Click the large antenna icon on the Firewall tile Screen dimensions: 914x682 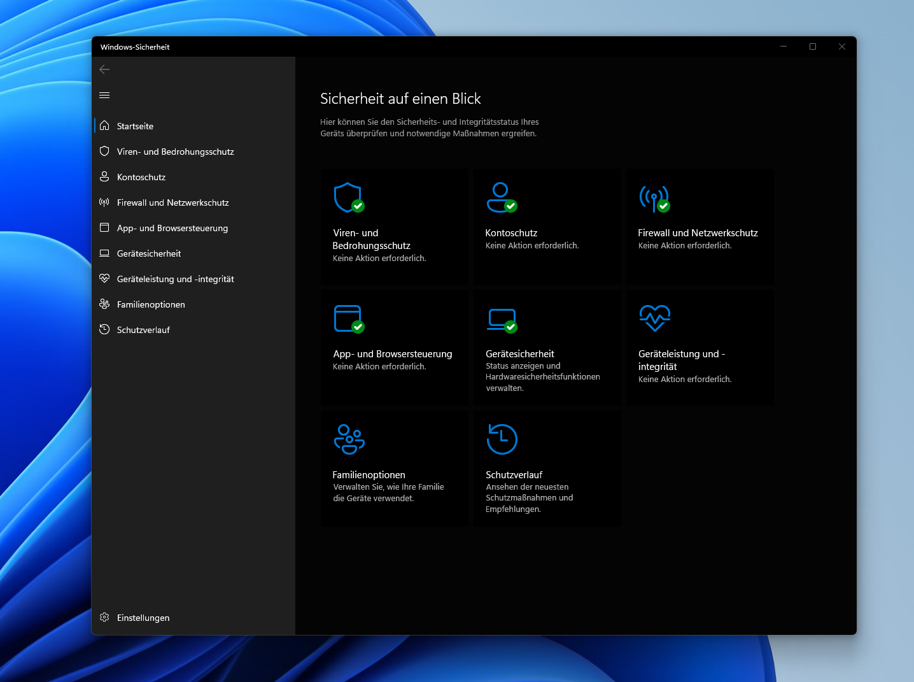click(x=654, y=199)
